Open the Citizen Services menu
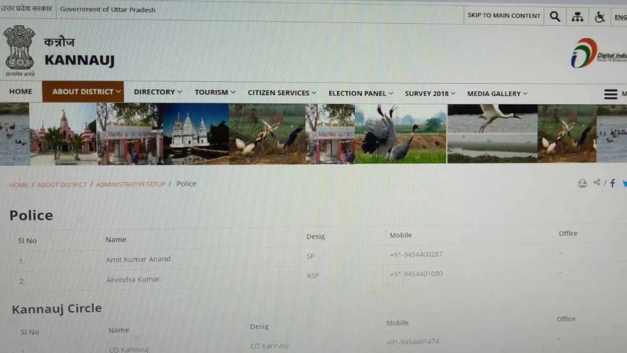This screenshot has width=627, height=353. point(282,93)
